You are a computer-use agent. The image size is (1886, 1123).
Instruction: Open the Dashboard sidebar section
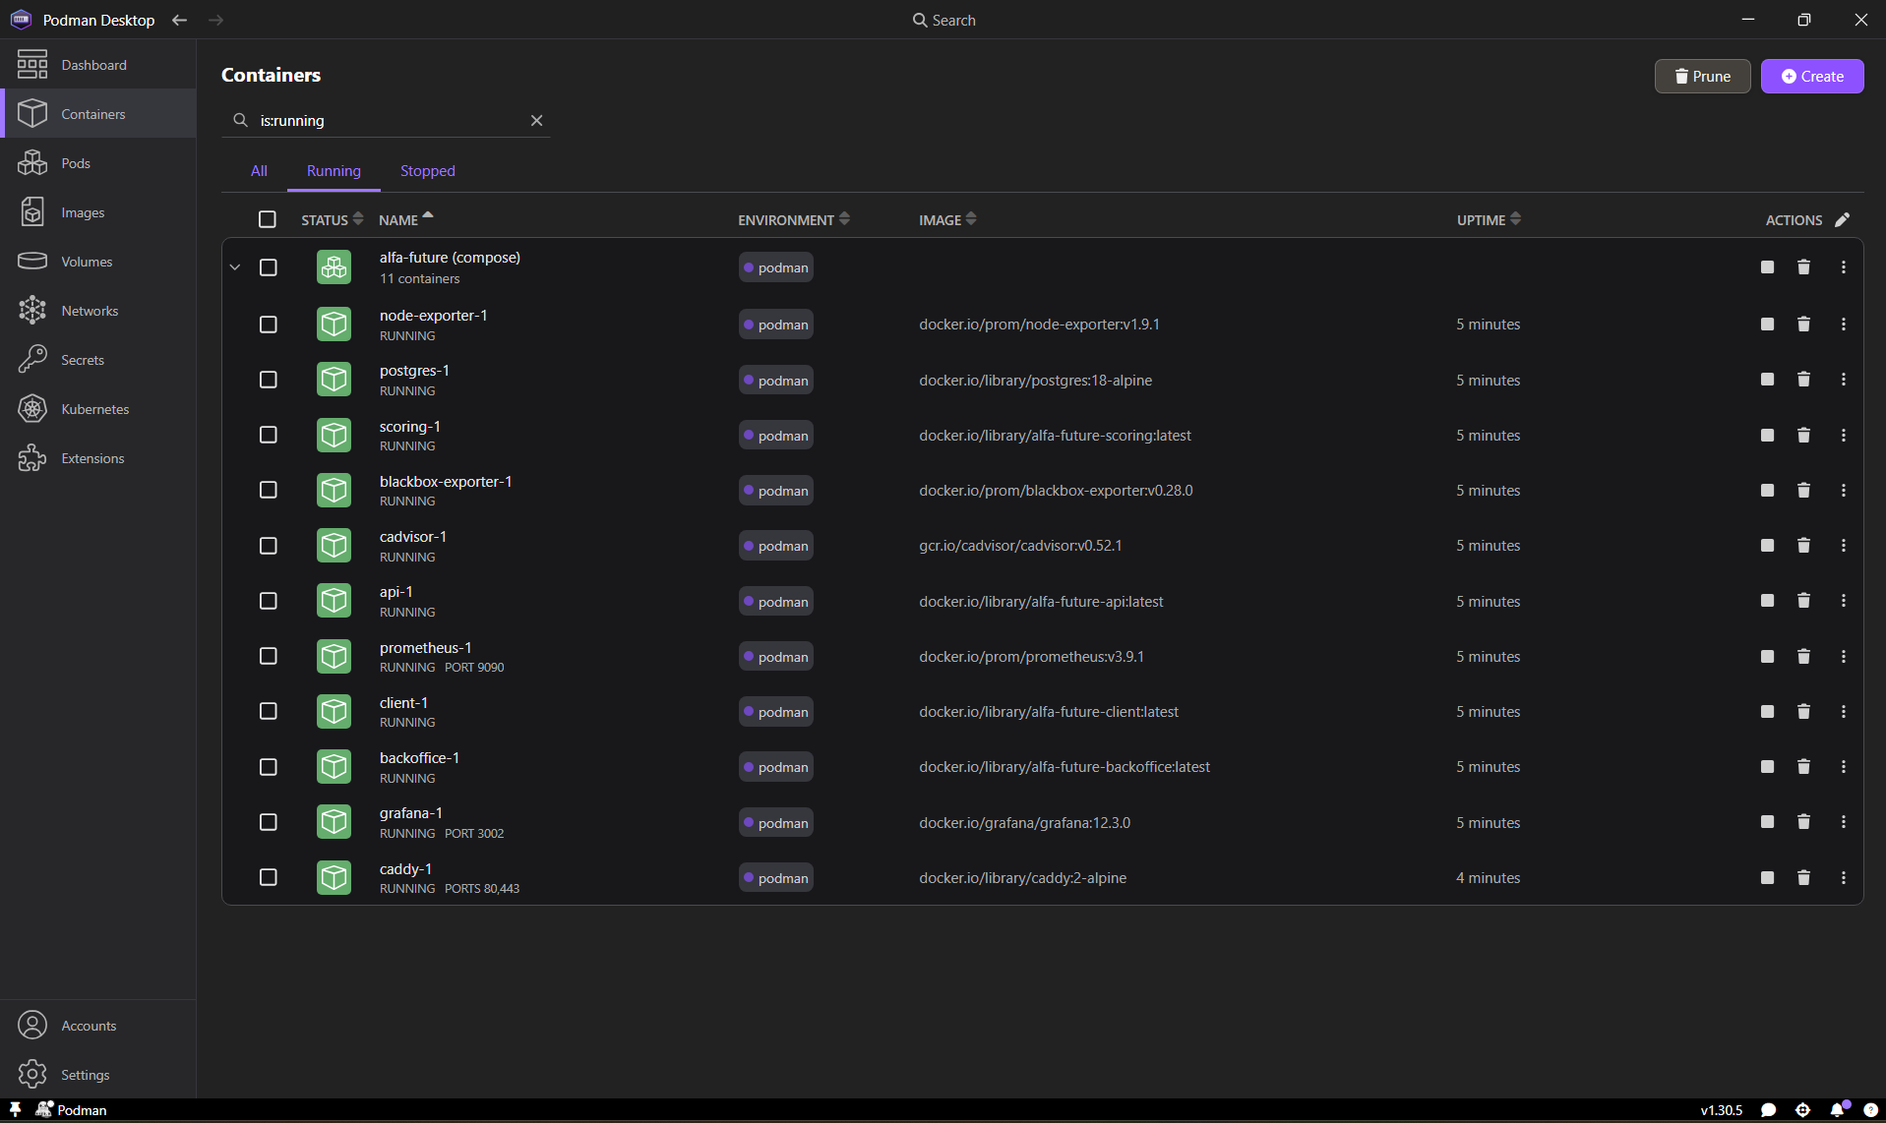(97, 65)
